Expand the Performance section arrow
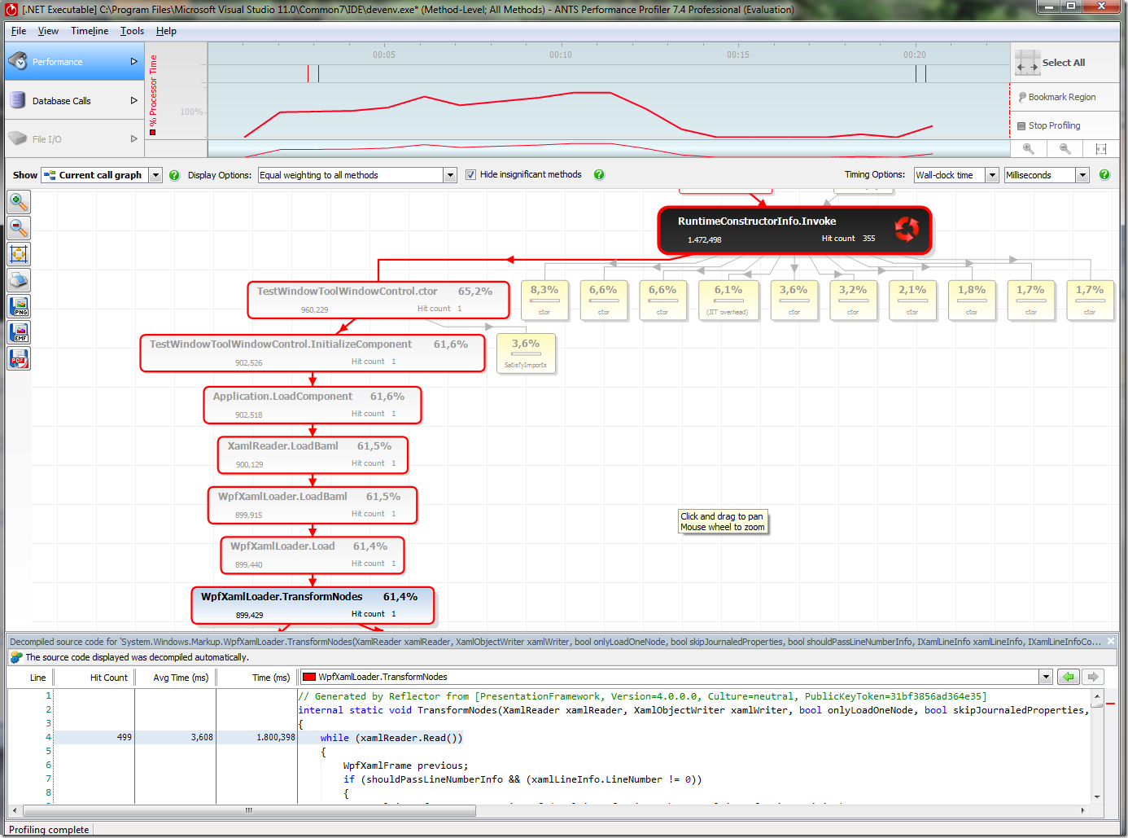The image size is (1128, 838). (x=134, y=61)
